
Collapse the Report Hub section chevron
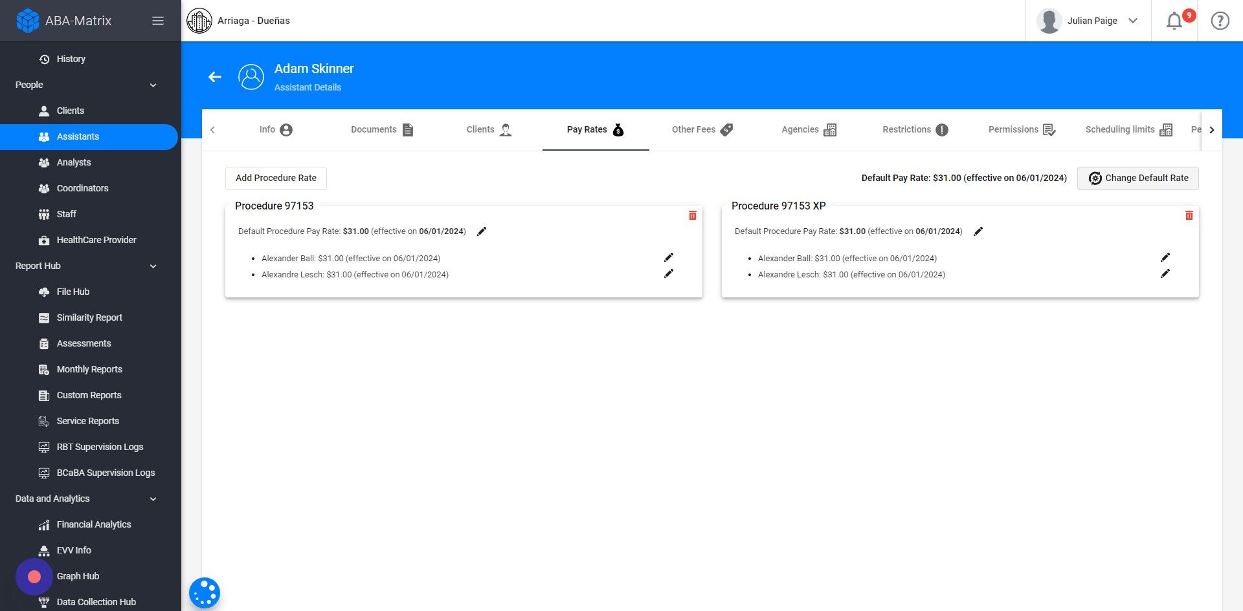pyautogui.click(x=153, y=266)
